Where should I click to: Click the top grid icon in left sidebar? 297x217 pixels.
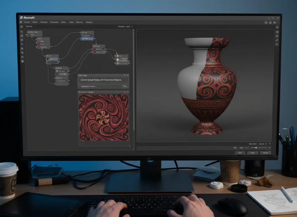[x=22, y=27]
